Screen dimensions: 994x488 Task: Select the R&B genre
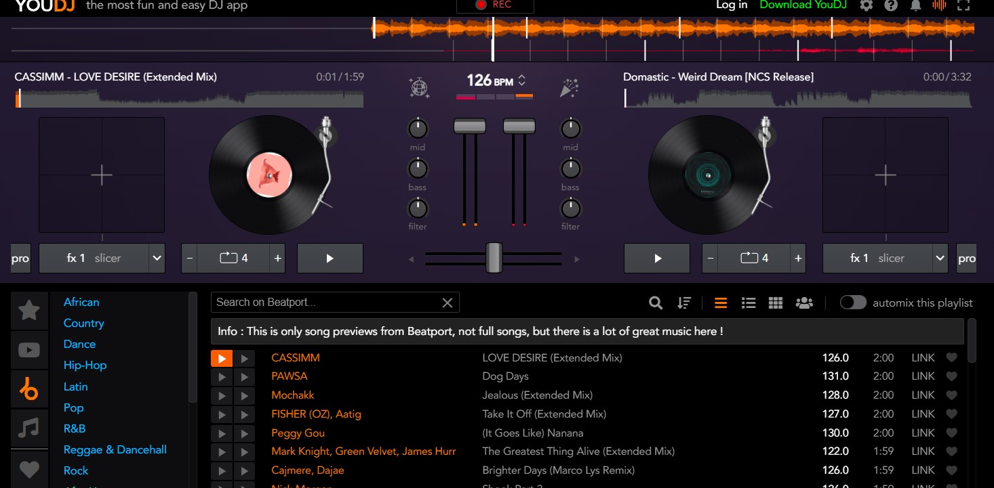(x=75, y=428)
